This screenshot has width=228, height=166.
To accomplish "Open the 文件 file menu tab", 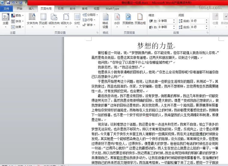I will click(x=6, y=9).
